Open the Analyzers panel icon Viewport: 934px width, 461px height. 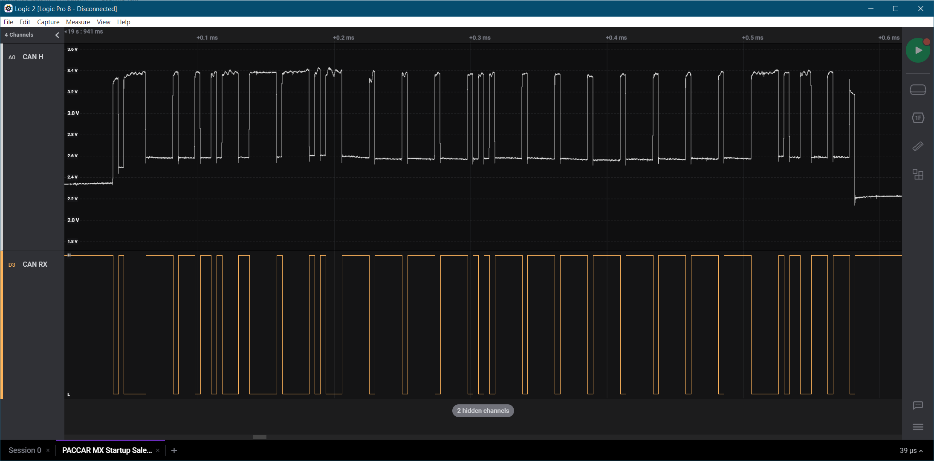[x=917, y=118]
